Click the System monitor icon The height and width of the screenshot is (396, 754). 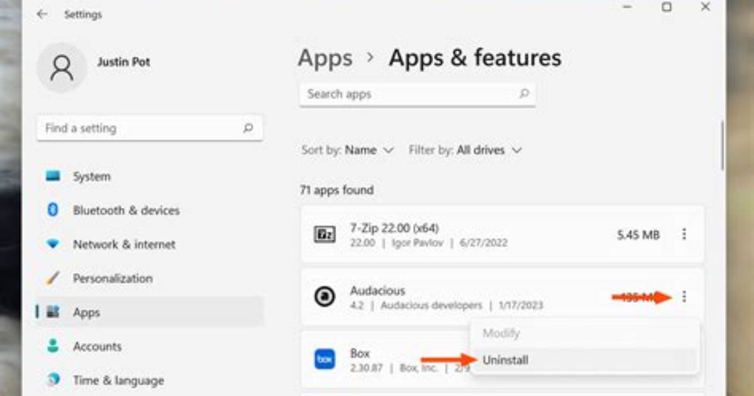(53, 176)
